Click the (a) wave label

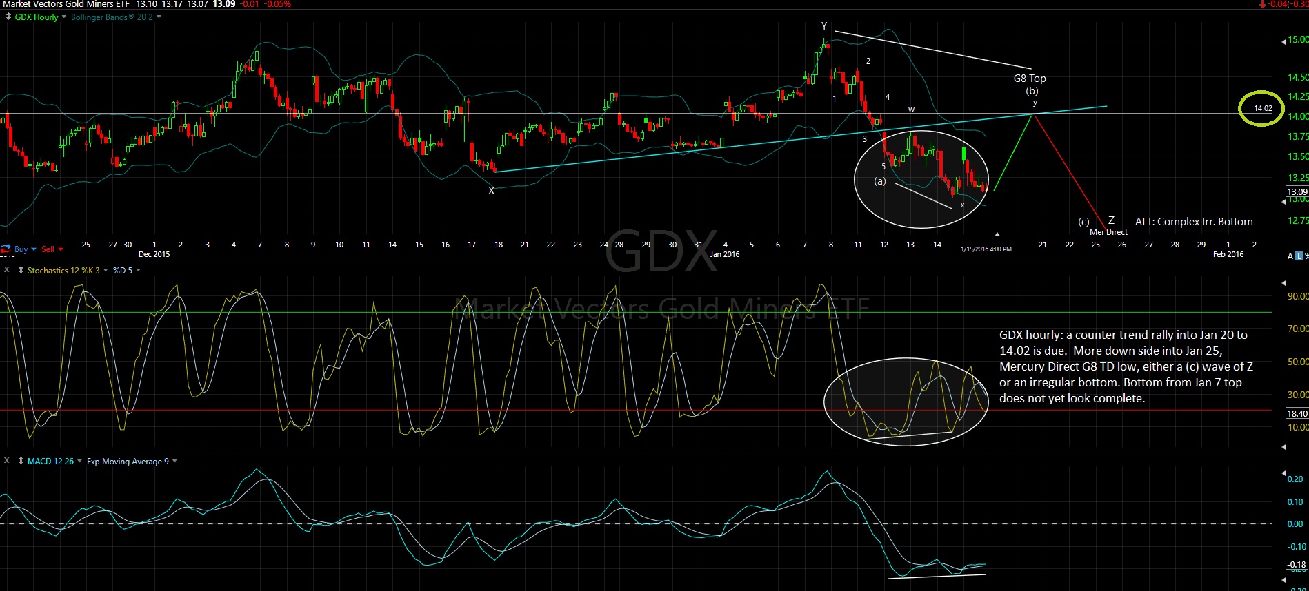pos(880,181)
